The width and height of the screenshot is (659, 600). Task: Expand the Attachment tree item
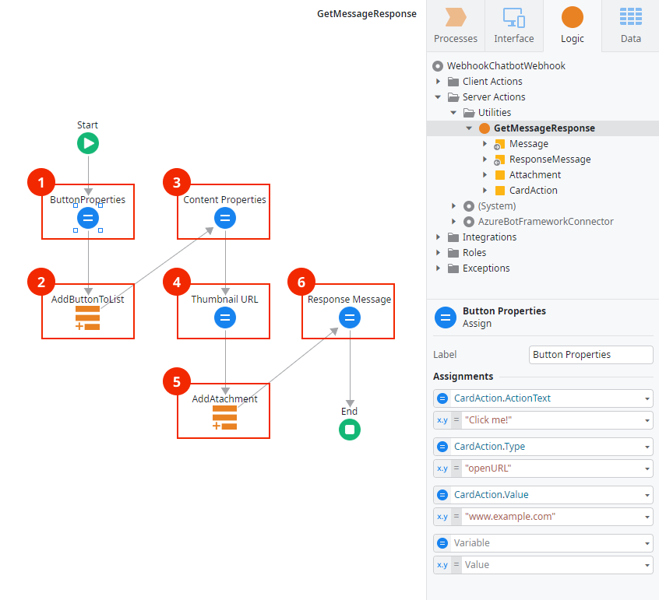pyautogui.click(x=485, y=174)
